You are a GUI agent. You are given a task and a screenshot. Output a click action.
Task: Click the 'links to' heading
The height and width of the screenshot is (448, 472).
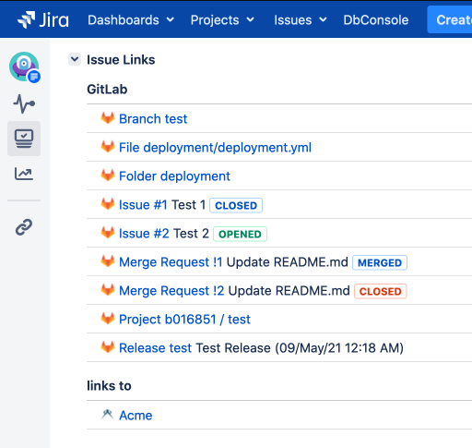click(109, 385)
